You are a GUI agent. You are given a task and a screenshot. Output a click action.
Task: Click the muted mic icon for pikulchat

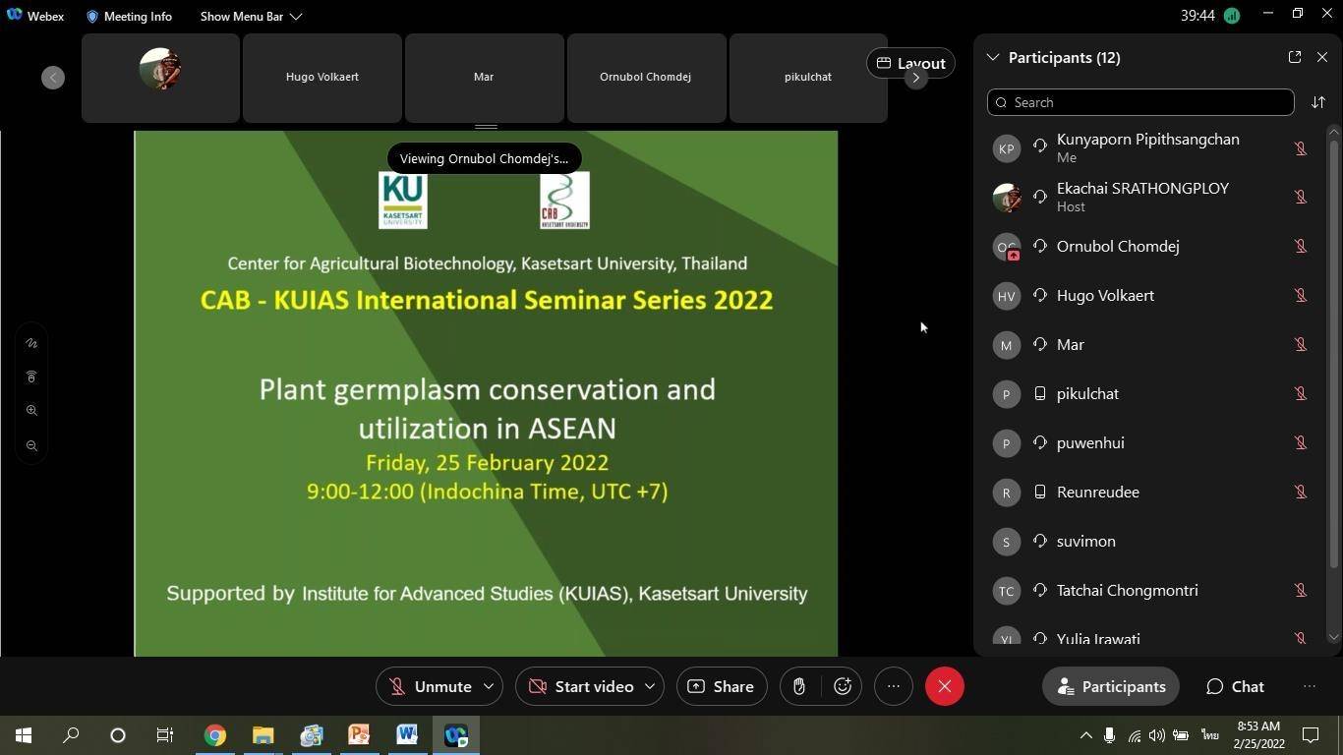(1300, 393)
